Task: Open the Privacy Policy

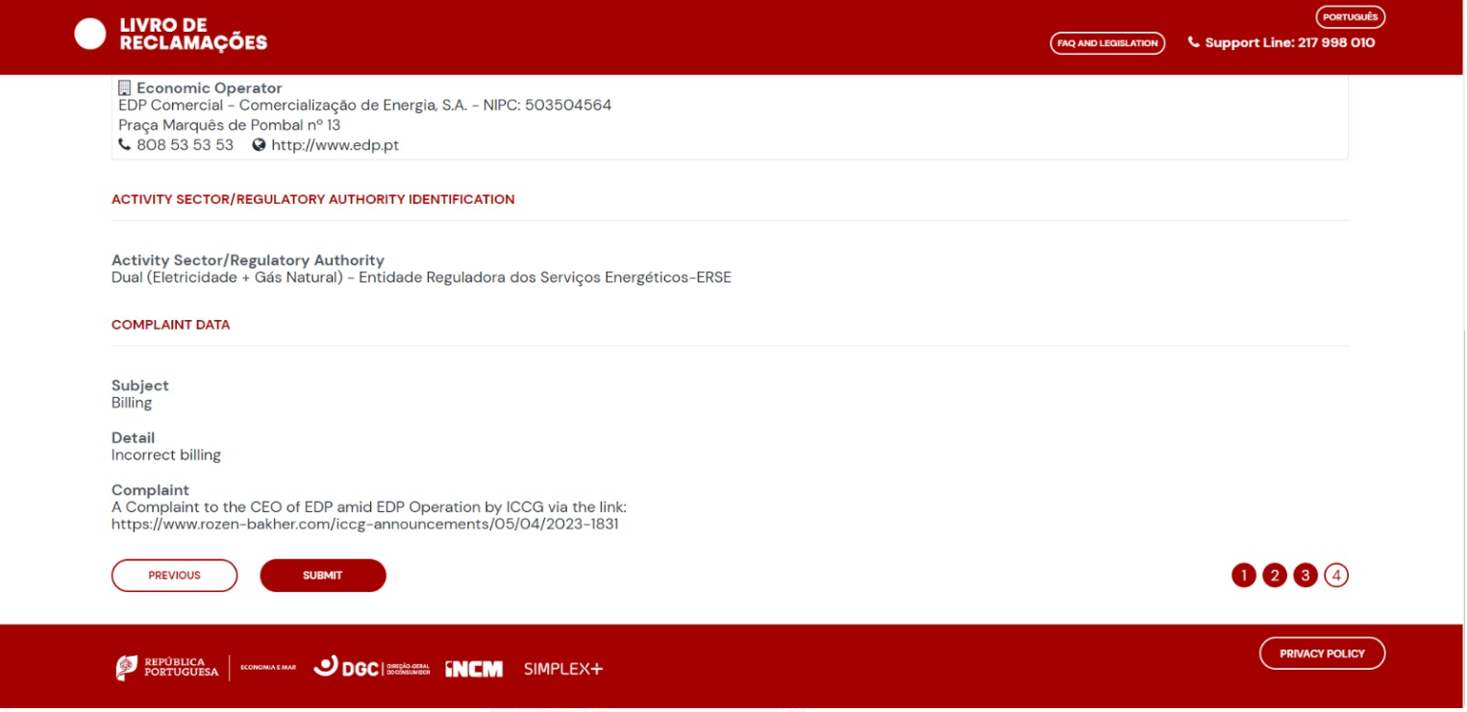Action: tap(1322, 653)
